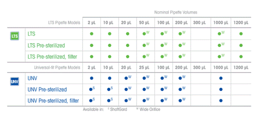Click green dot for LTS 50 µL wide orifice
Viewport: 256px width, 126px height.
[x=144, y=34]
